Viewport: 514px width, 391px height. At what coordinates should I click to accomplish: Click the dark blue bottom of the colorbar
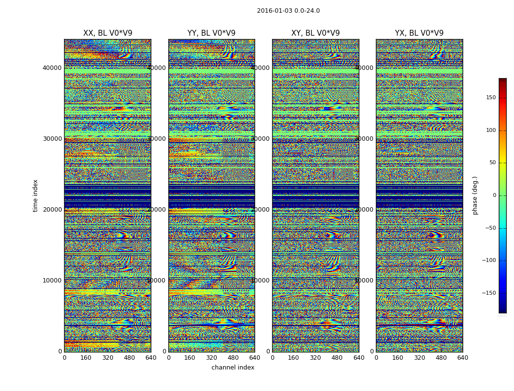pos(503,311)
